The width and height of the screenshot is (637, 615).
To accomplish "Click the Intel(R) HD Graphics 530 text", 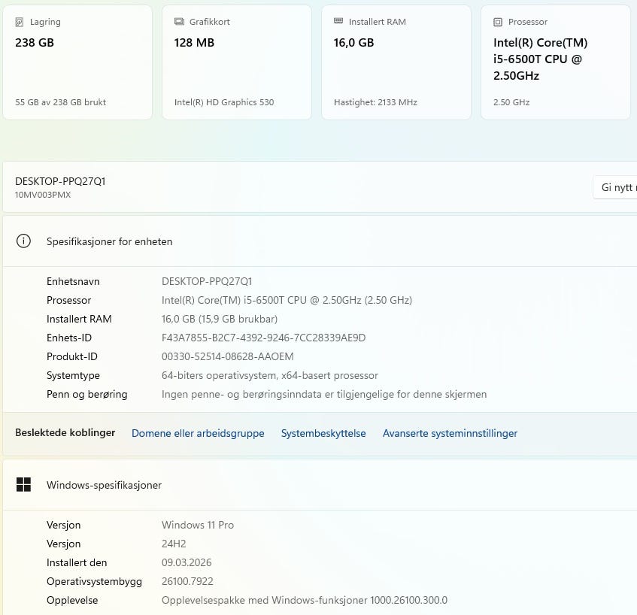I will (224, 102).
